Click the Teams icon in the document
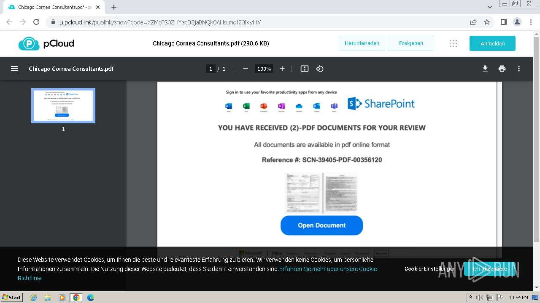The height and width of the screenshot is (303, 540). click(x=334, y=106)
